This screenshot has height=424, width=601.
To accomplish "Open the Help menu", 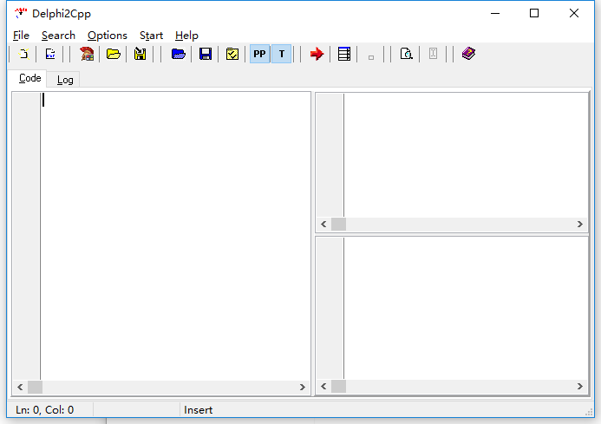I will click(186, 36).
